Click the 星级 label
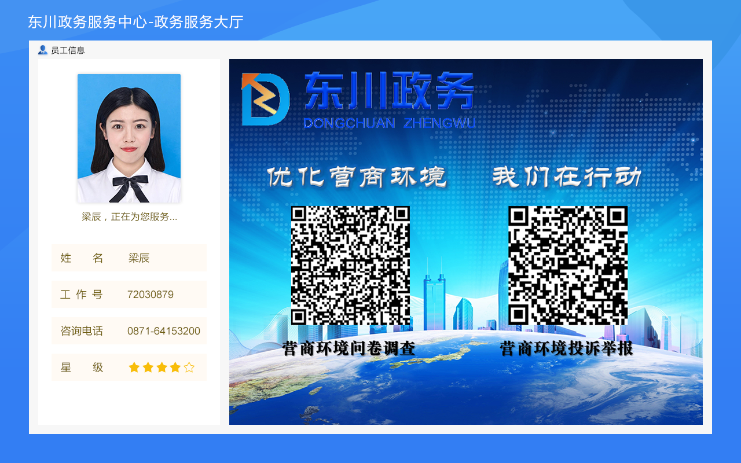 coord(82,368)
